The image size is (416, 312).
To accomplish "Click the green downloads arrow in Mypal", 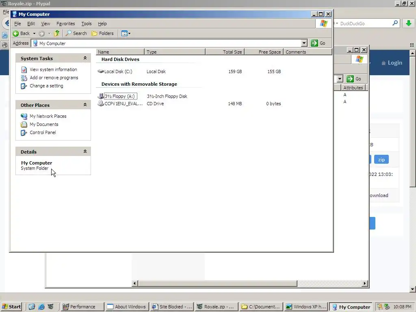I will point(409,23).
